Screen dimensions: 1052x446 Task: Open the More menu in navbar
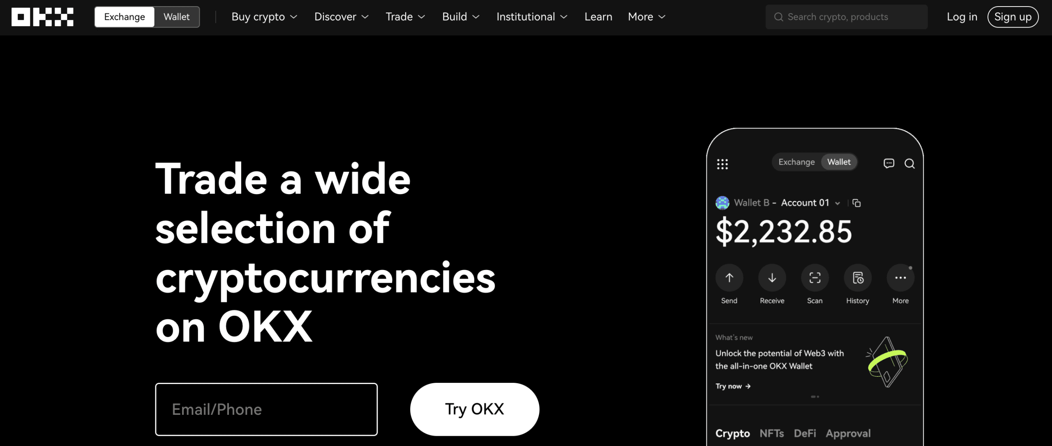(x=646, y=17)
